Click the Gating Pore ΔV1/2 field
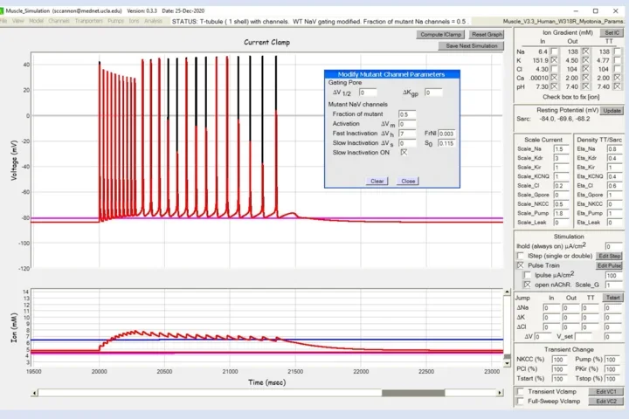This screenshot has height=419, width=629. coord(368,93)
